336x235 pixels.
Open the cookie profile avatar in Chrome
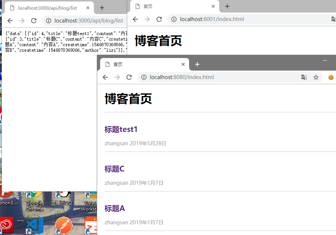(330, 77)
